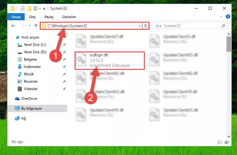Screen dimensions: 237x155
Task: Click the pin icon beside Yerel Disk (D:)
Action: coord(64,52)
